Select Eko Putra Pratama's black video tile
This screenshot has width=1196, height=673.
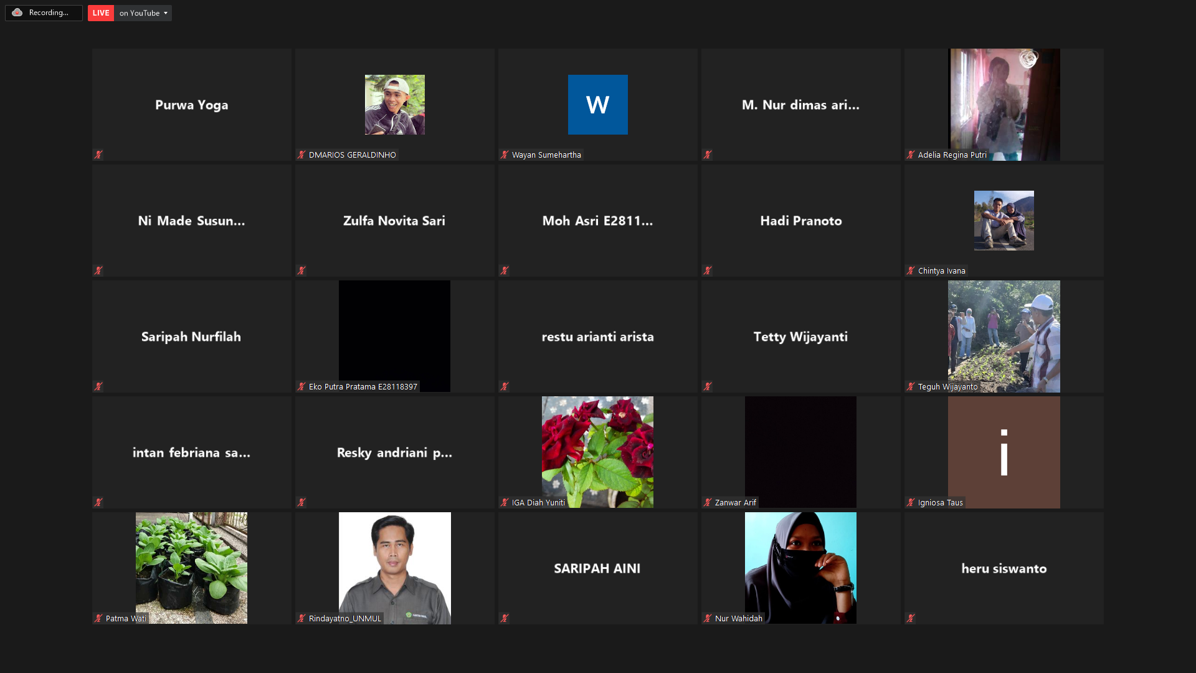395,336
